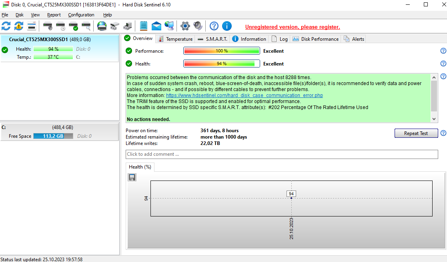This screenshot has height=262, width=447.
Task: Open the Help menu
Action: 108,15
